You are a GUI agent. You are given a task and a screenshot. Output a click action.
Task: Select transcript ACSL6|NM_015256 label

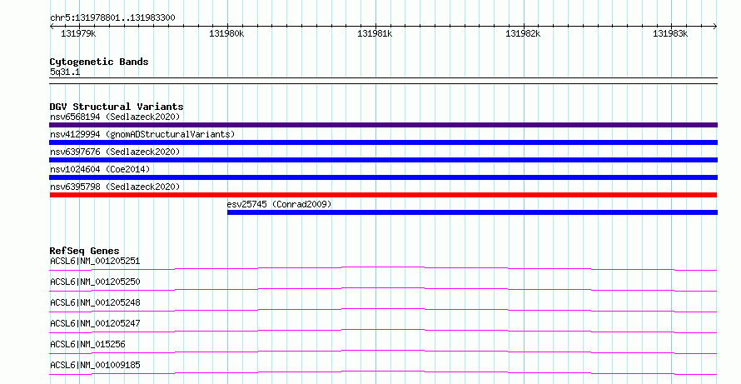click(x=87, y=344)
